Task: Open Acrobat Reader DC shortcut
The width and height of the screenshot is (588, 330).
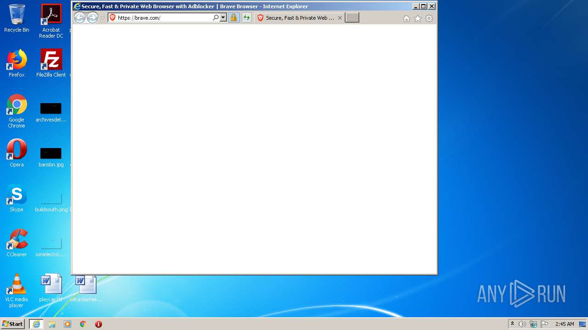Action: pos(51,21)
